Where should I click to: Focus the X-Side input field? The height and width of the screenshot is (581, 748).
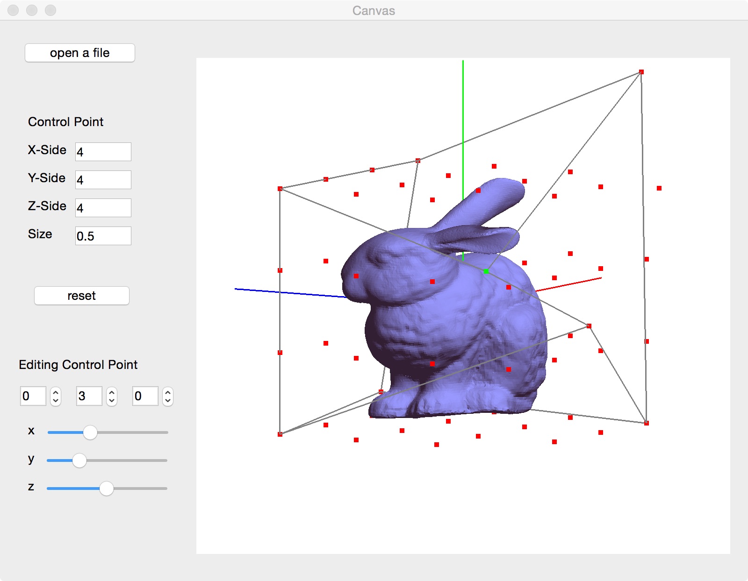103,152
